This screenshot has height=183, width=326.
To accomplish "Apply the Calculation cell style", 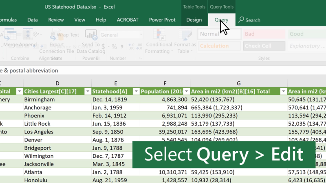I will (x=219, y=46).
